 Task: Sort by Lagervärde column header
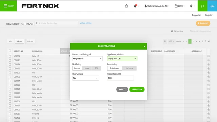196,51
